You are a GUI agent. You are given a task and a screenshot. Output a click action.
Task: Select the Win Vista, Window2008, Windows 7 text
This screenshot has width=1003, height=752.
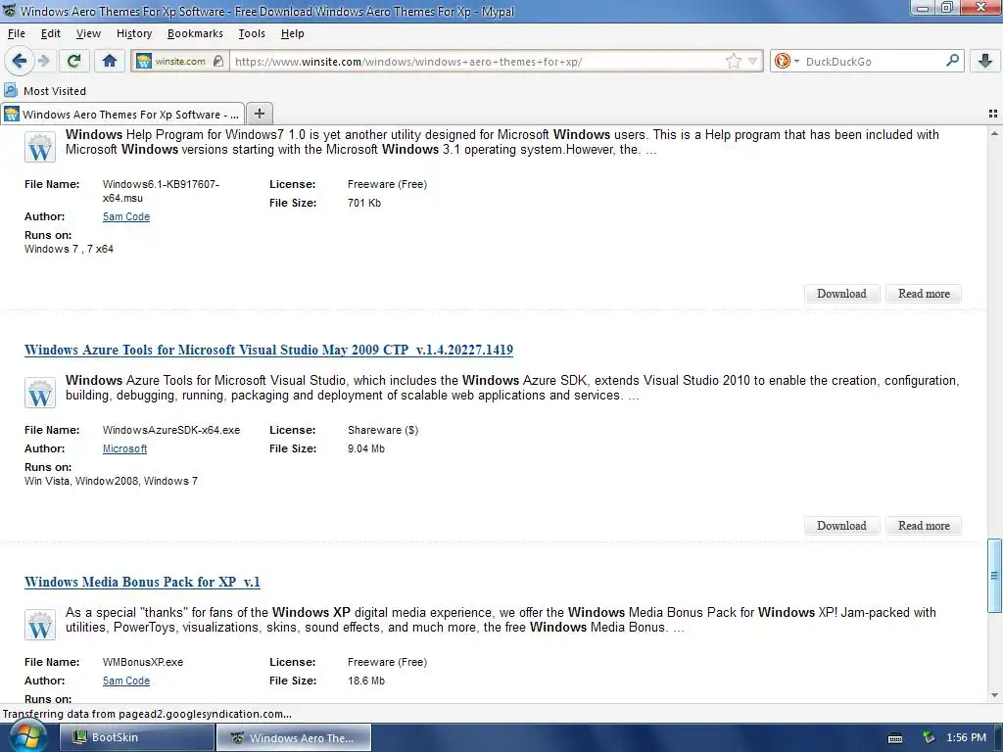pyautogui.click(x=111, y=481)
